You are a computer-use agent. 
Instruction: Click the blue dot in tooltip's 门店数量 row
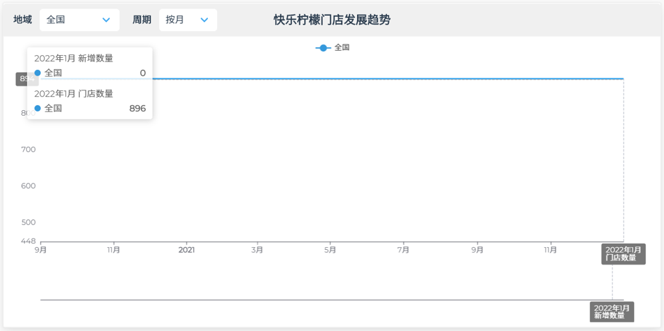click(37, 108)
